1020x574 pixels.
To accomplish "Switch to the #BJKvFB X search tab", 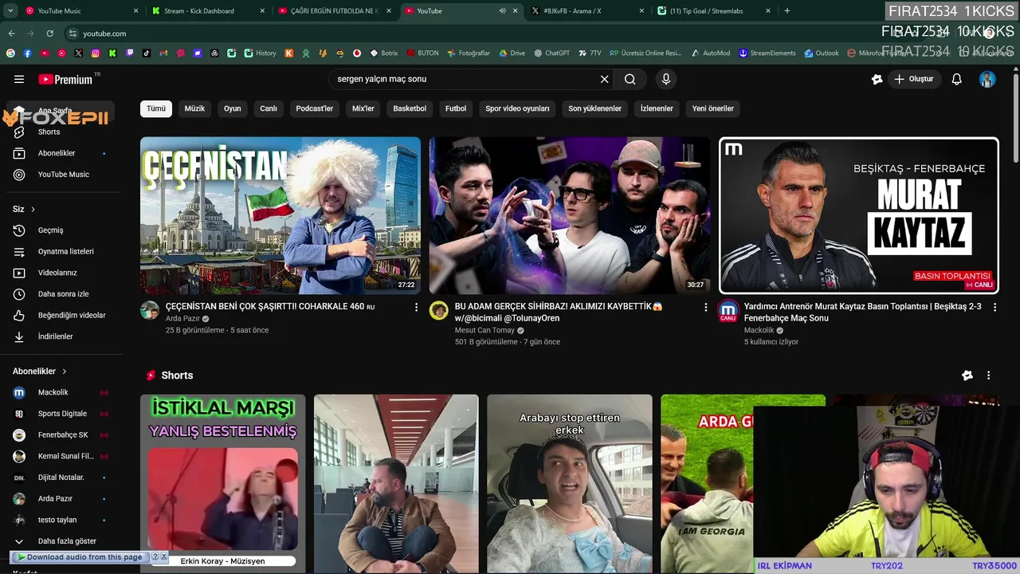I will [586, 11].
